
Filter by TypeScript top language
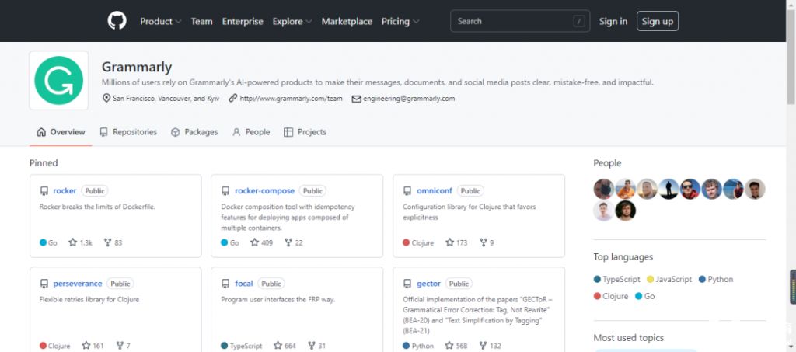617,280
